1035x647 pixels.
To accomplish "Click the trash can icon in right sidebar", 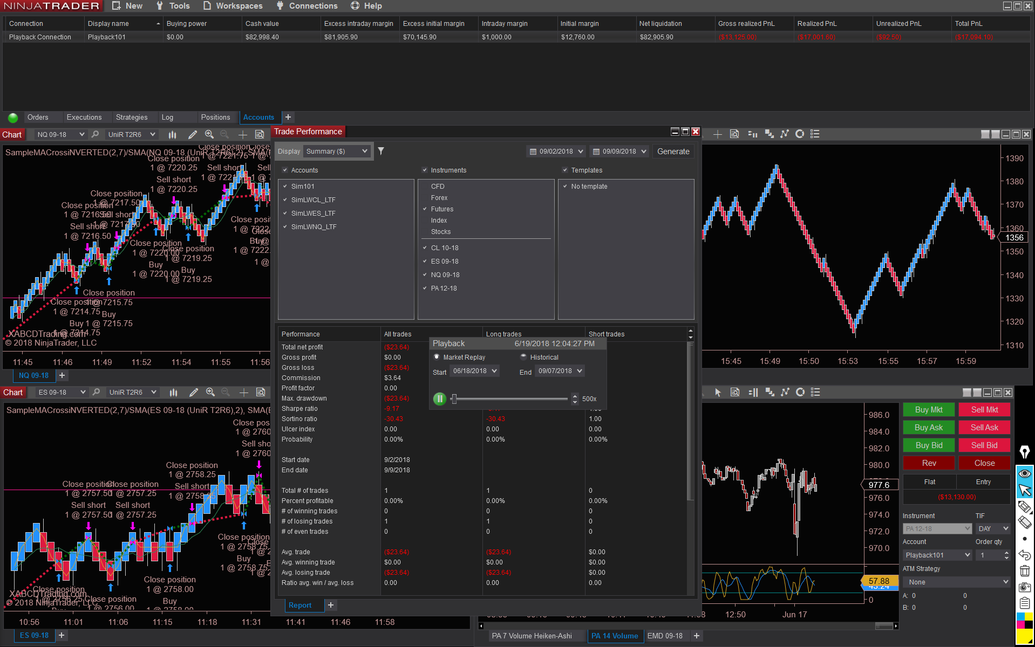I will (1024, 571).
